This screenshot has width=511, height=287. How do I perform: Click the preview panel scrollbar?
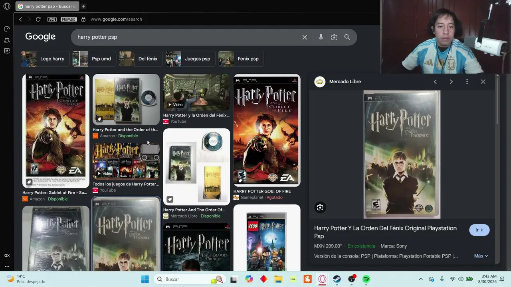497,100
